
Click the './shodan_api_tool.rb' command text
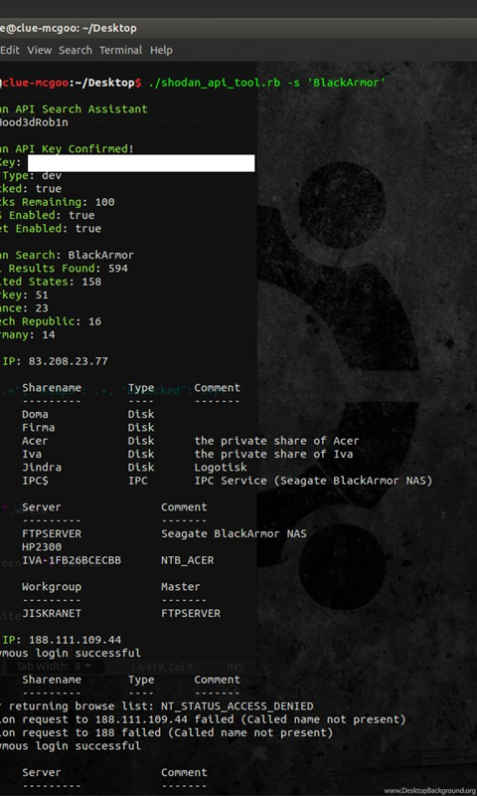click(x=217, y=83)
